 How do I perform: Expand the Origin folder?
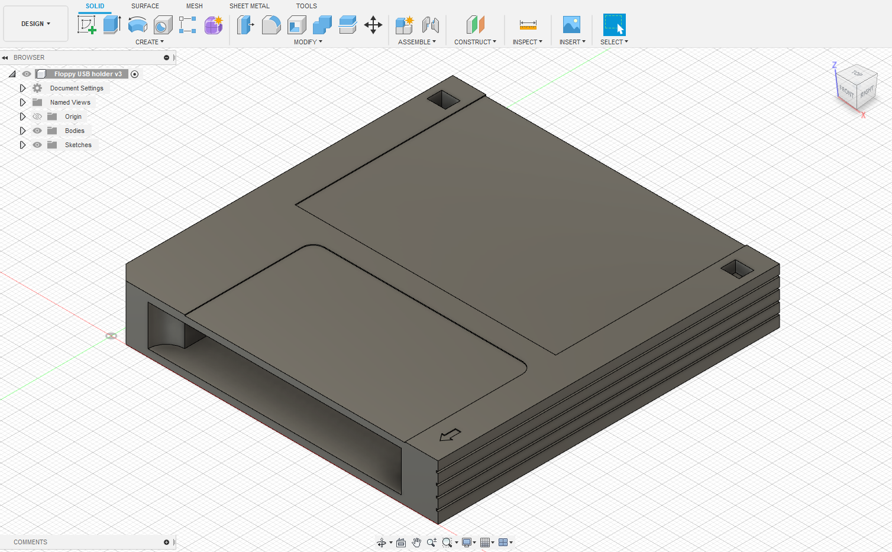tap(22, 116)
